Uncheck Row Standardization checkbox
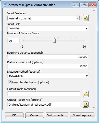The width and height of the screenshot is (99, 123). coord(10,82)
